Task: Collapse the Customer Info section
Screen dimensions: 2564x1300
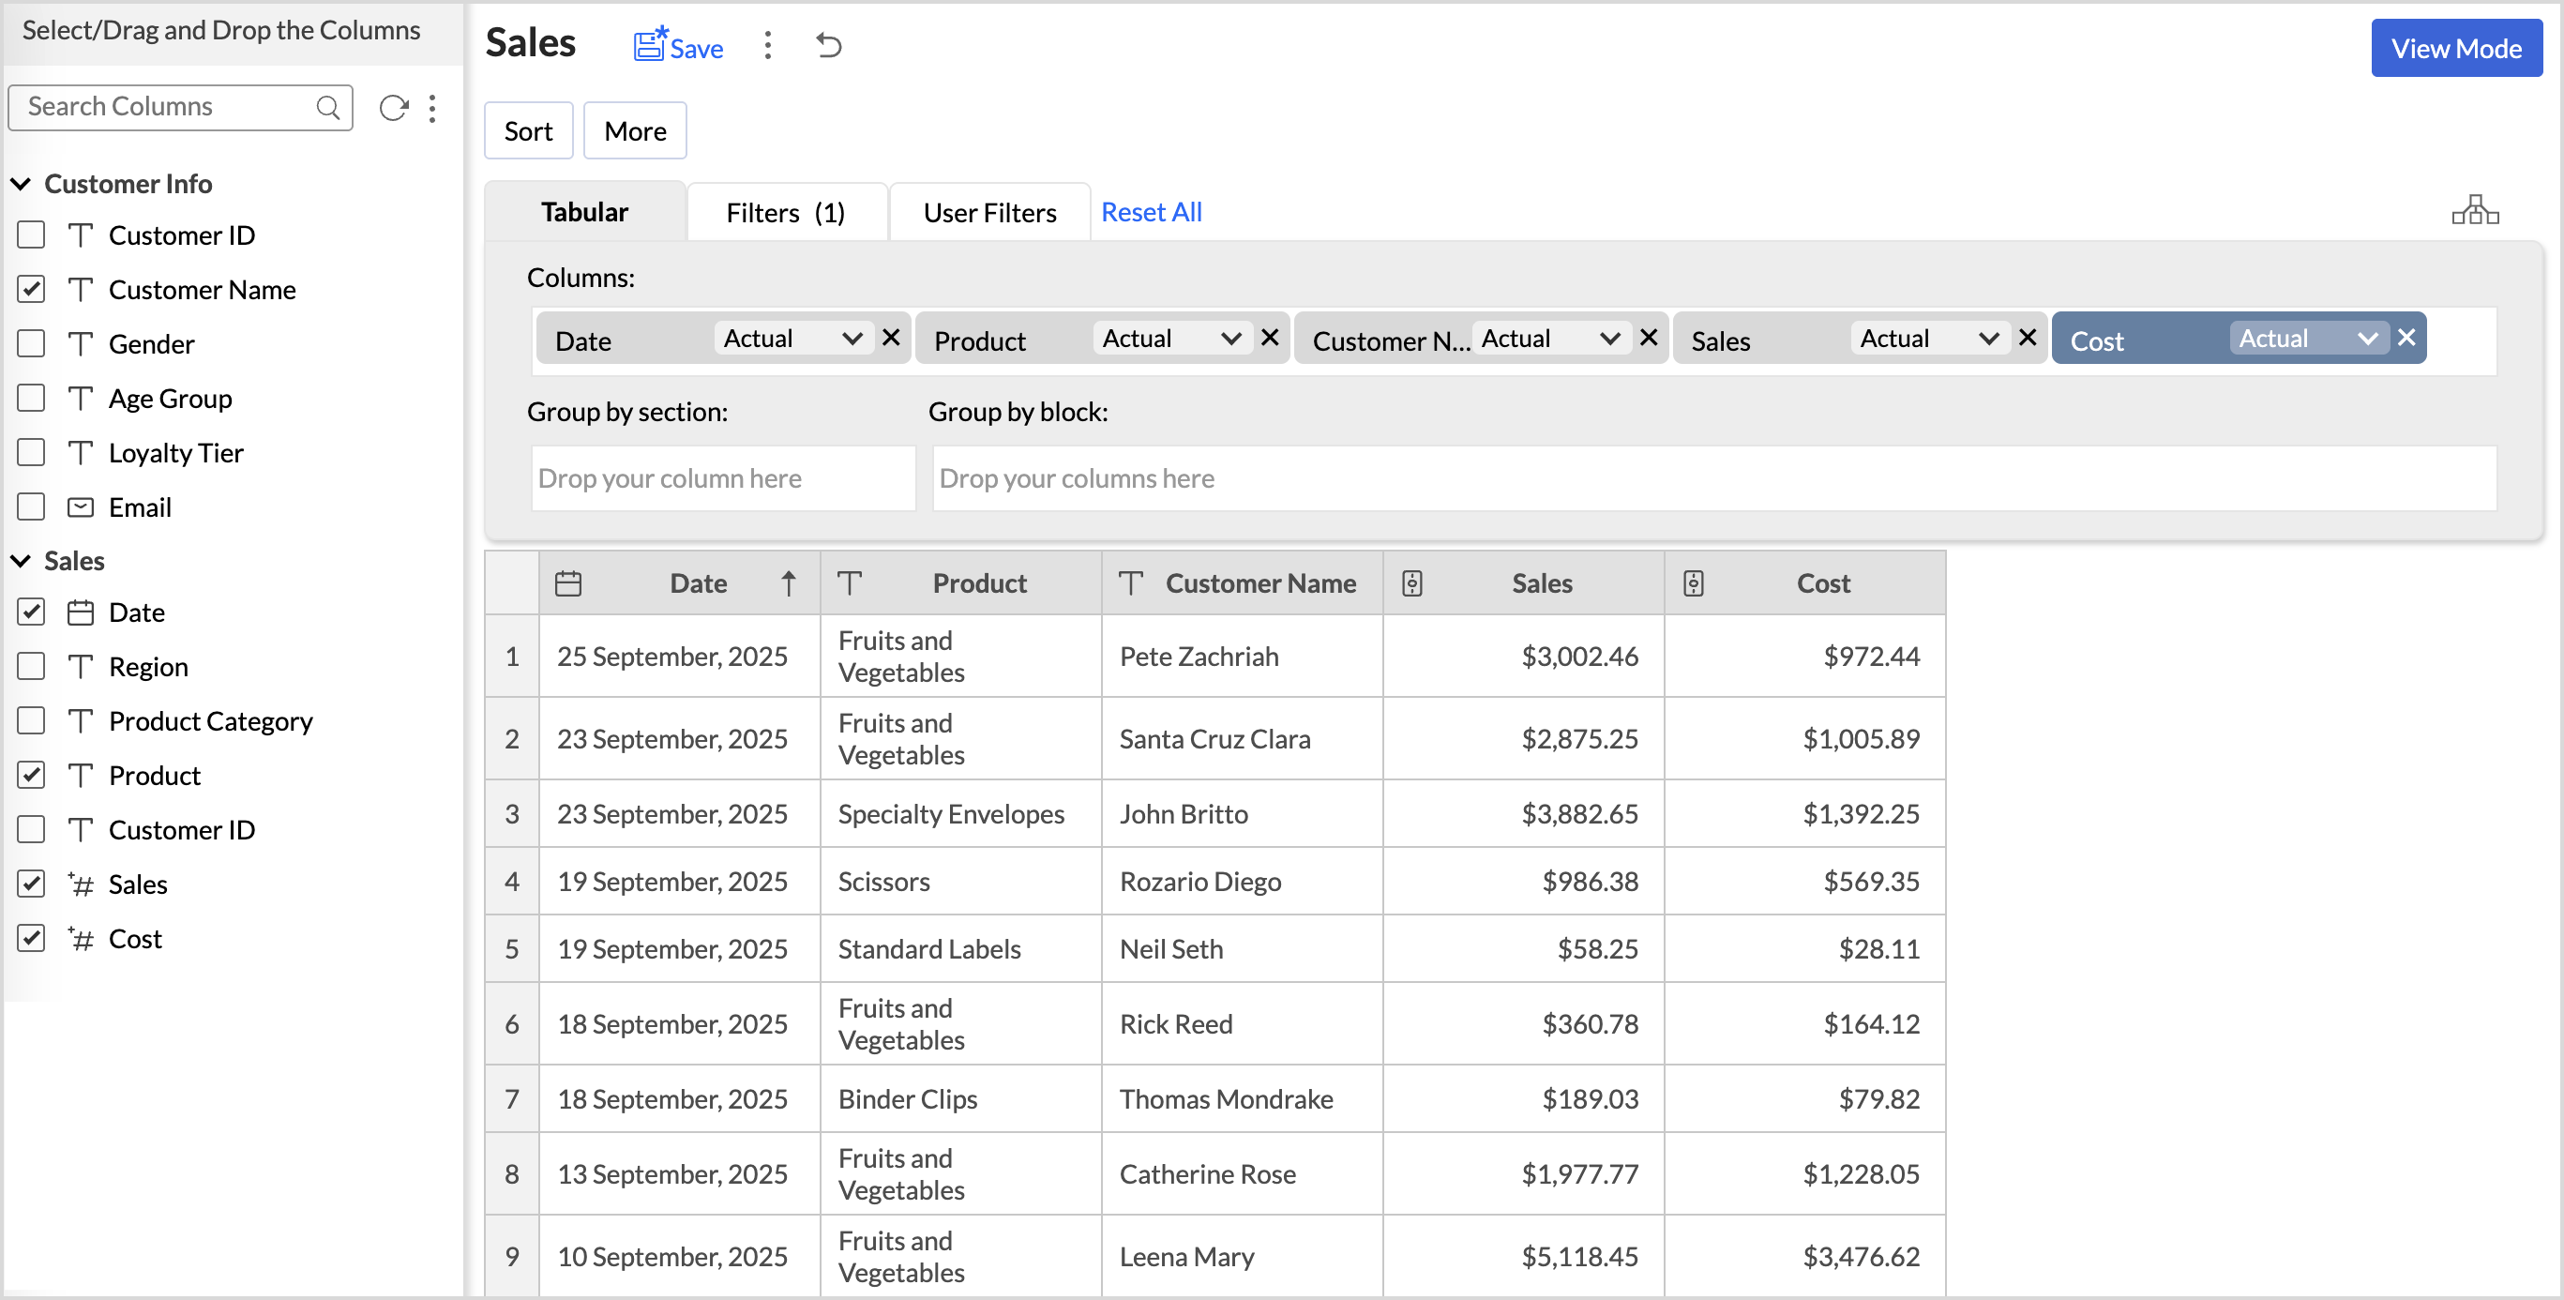Action: (21, 184)
